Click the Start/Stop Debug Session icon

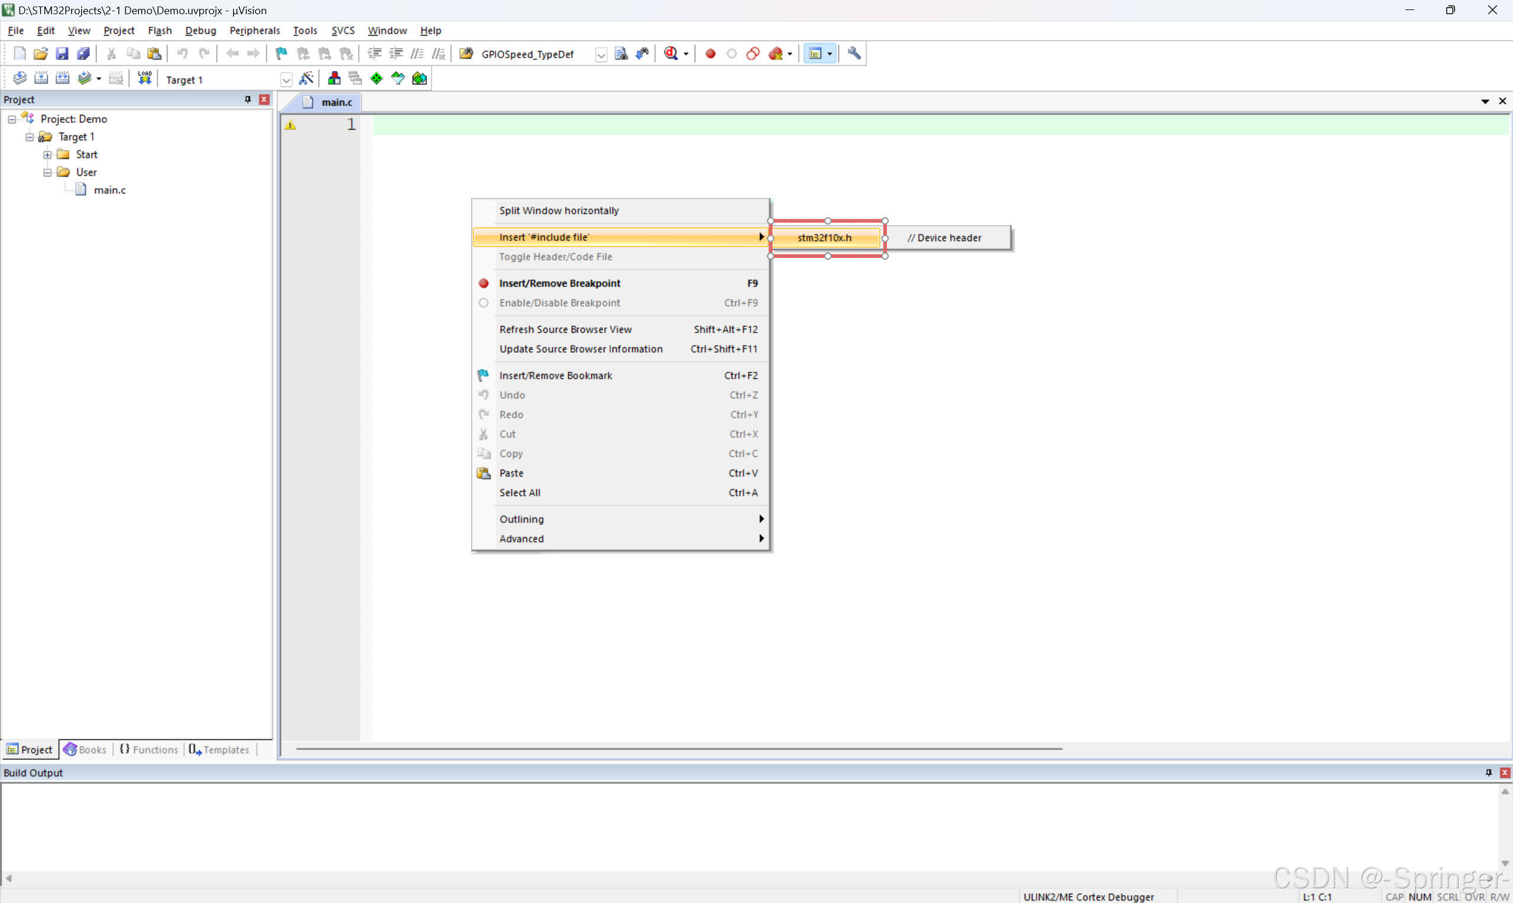click(x=671, y=54)
